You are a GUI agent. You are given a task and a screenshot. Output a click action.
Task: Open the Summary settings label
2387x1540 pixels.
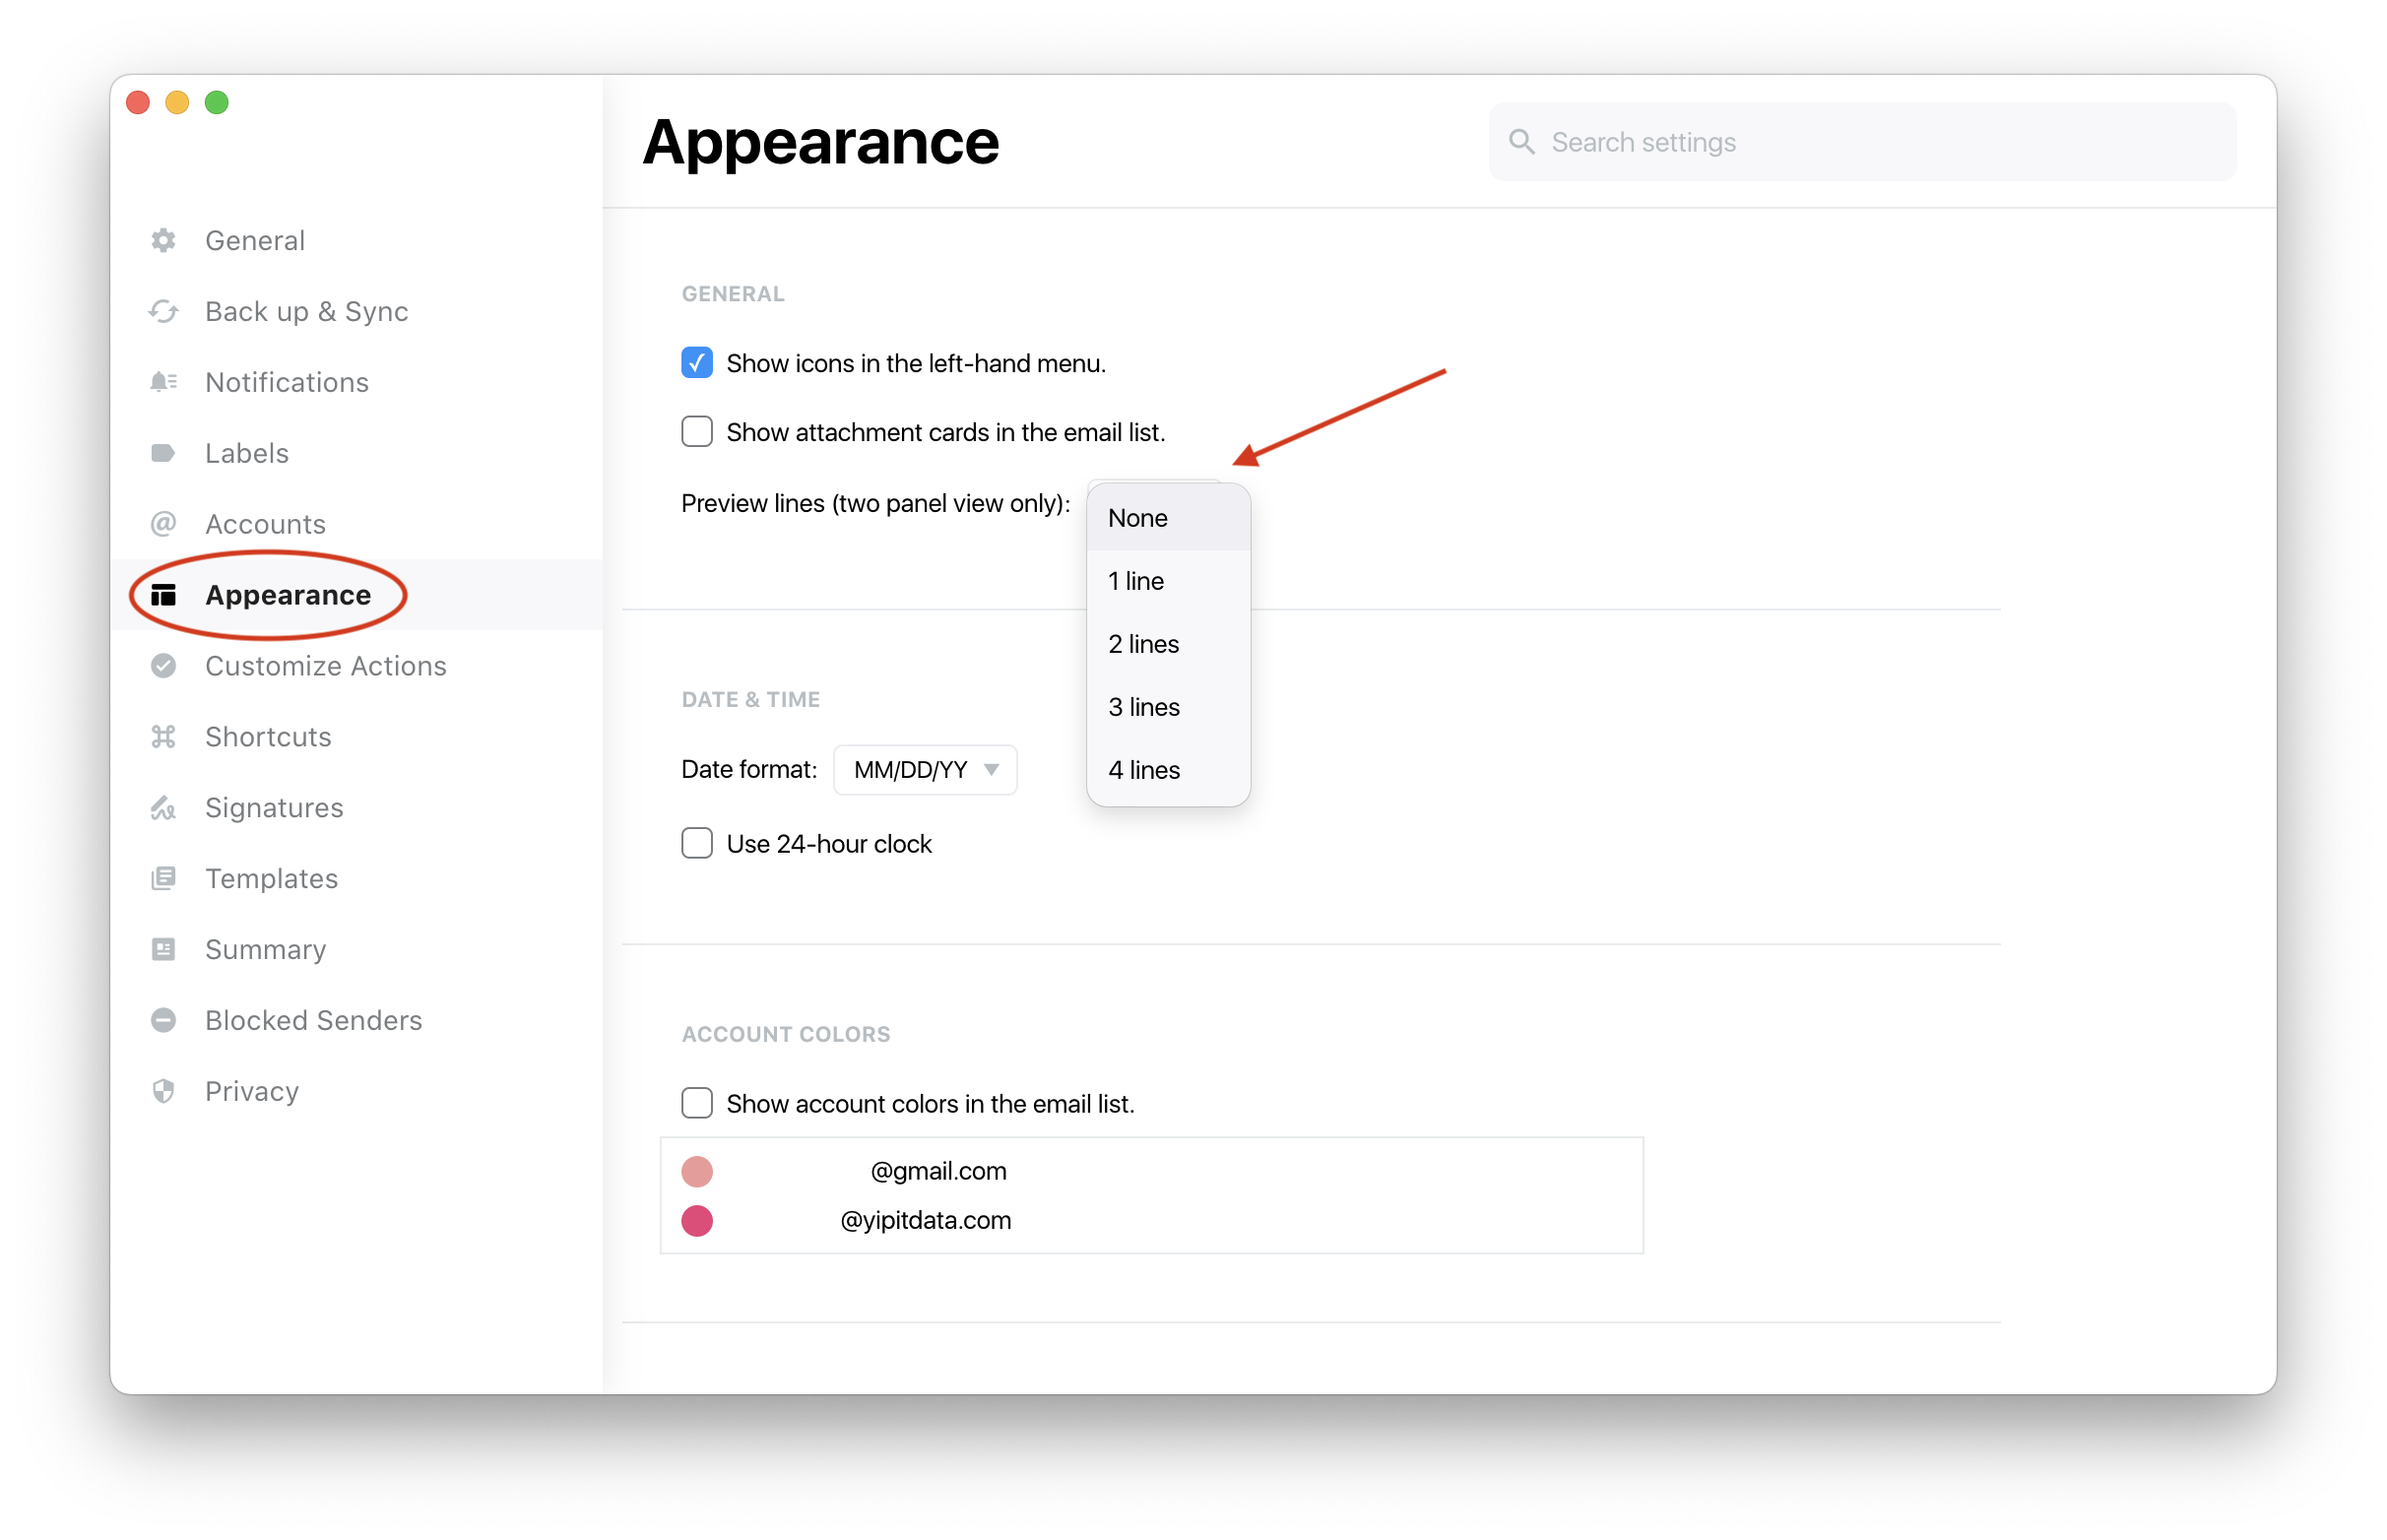coord(265,950)
